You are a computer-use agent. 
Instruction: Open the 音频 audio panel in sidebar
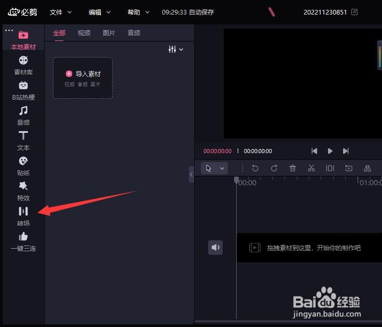click(23, 116)
